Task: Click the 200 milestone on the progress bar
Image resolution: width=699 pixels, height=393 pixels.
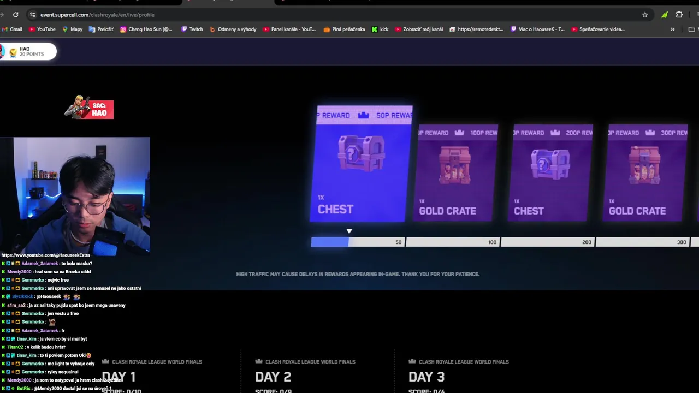Action: coord(587,242)
